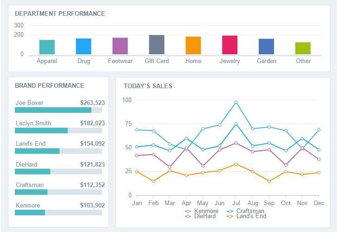
Task: Click the Craftsman legend marker icon
Action: (230, 211)
